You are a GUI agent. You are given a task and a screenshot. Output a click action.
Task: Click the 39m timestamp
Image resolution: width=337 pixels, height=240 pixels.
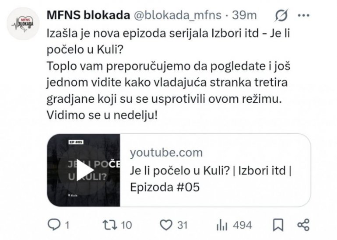pyautogui.click(x=244, y=15)
